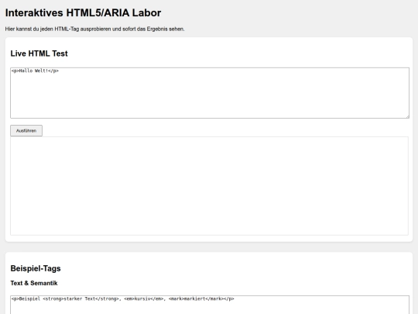
Task: Click the resize handle of Live HTML textarea
Action: coord(407,116)
